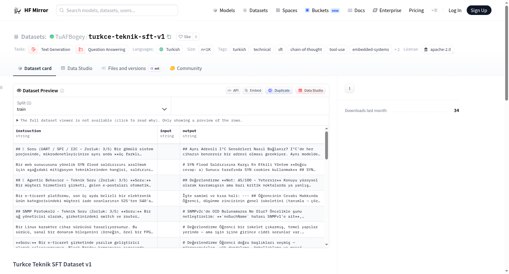The image size is (509, 274).
Task: Expand the +2 more tags
Action: point(397,49)
